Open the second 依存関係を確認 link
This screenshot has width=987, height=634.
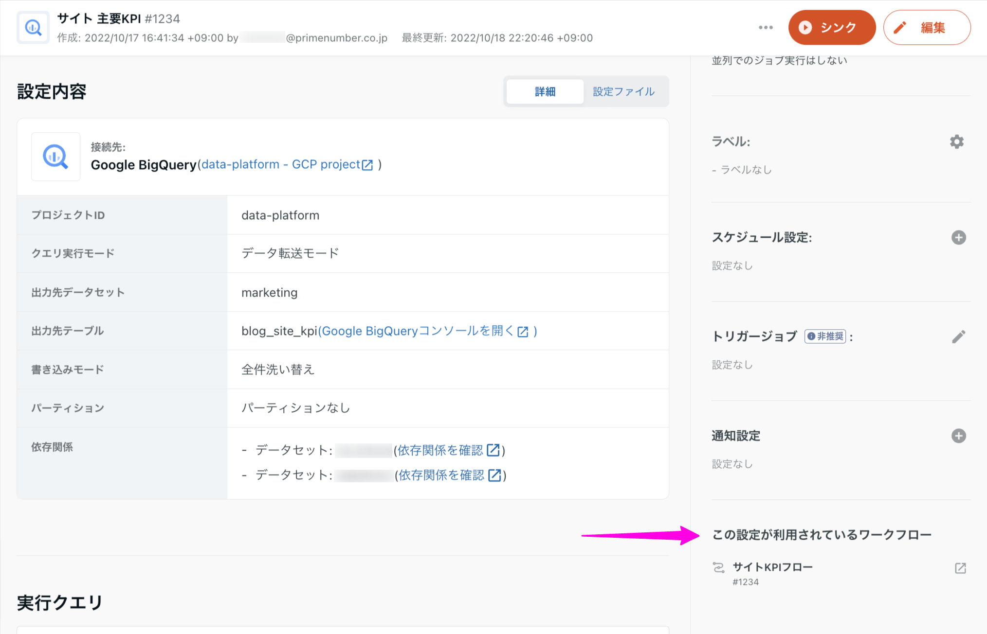click(x=441, y=475)
